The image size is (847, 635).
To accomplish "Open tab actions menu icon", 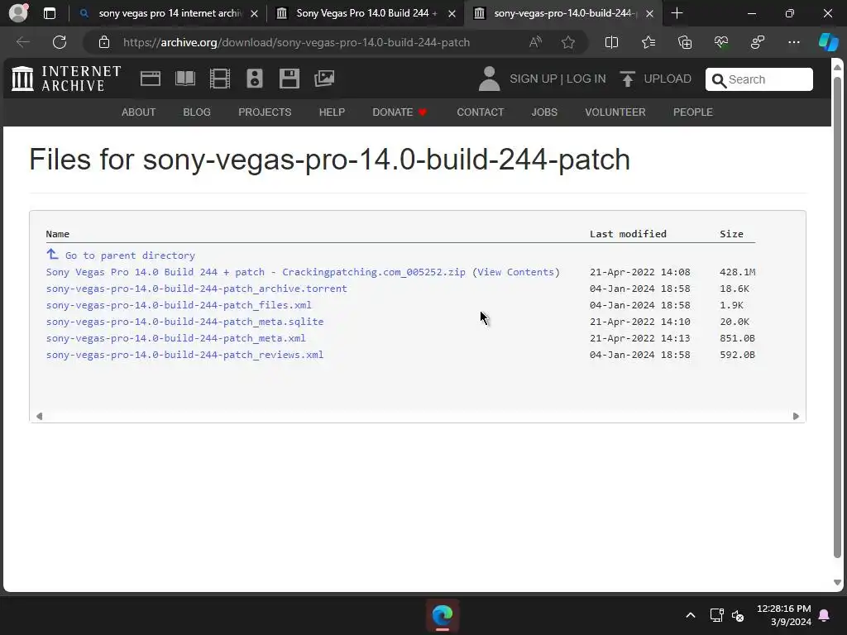I will (x=50, y=13).
